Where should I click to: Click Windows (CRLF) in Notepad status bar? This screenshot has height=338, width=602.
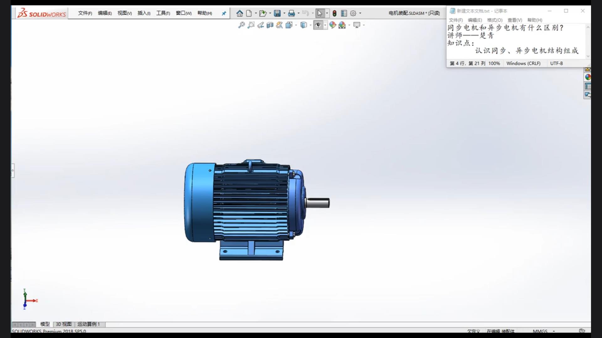click(x=523, y=63)
